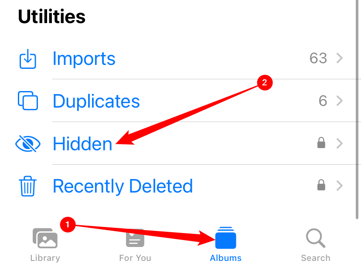Unlock the Hidden album via its padlock
Viewport: 361px width, 274px height.
tap(321, 143)
